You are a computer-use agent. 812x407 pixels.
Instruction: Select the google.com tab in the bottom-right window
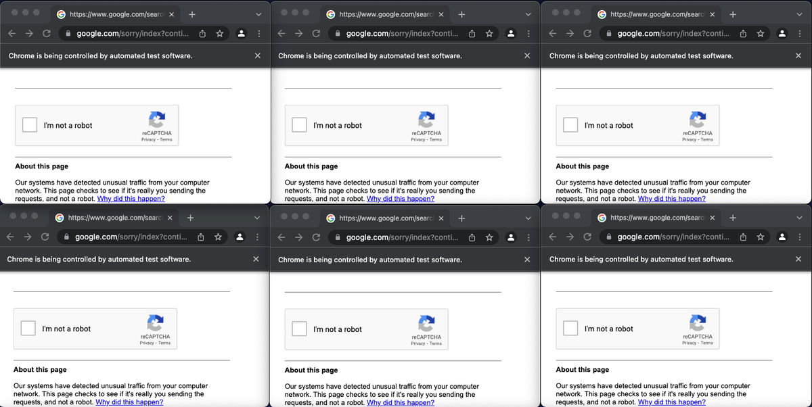[x=656, y=218]
